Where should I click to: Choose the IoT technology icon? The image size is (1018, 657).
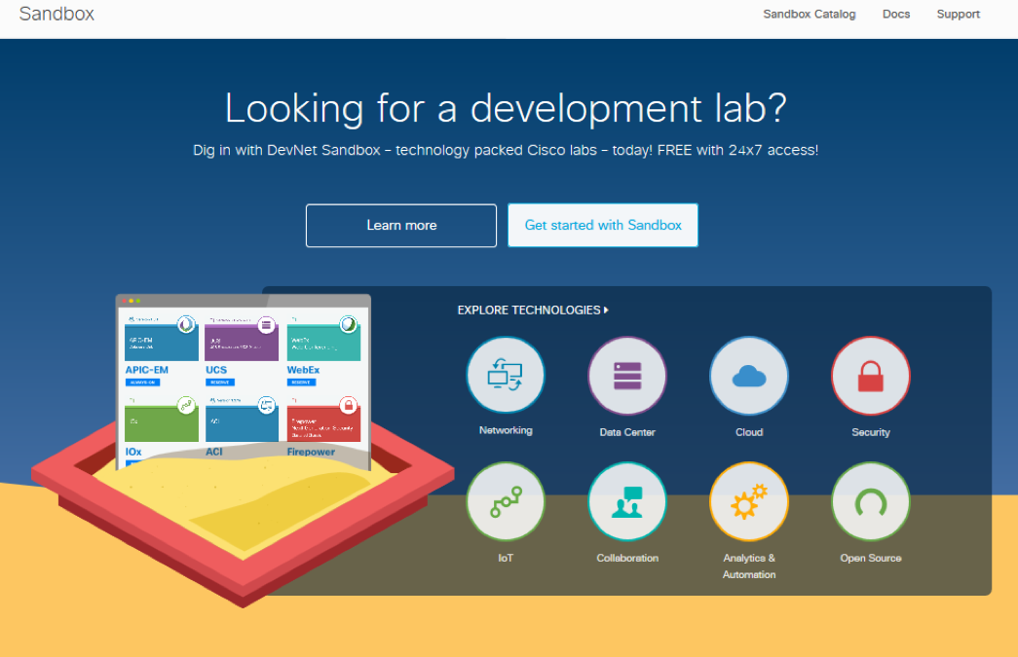[x=506, y=501]
